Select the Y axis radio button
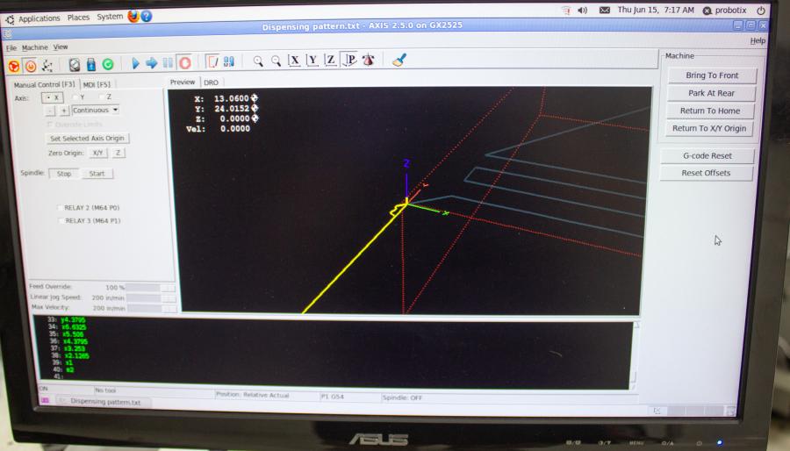790x451 pixels. (78, 97)
